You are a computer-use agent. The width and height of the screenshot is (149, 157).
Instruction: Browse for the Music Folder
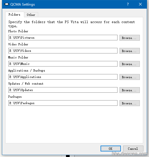point(130,64)
